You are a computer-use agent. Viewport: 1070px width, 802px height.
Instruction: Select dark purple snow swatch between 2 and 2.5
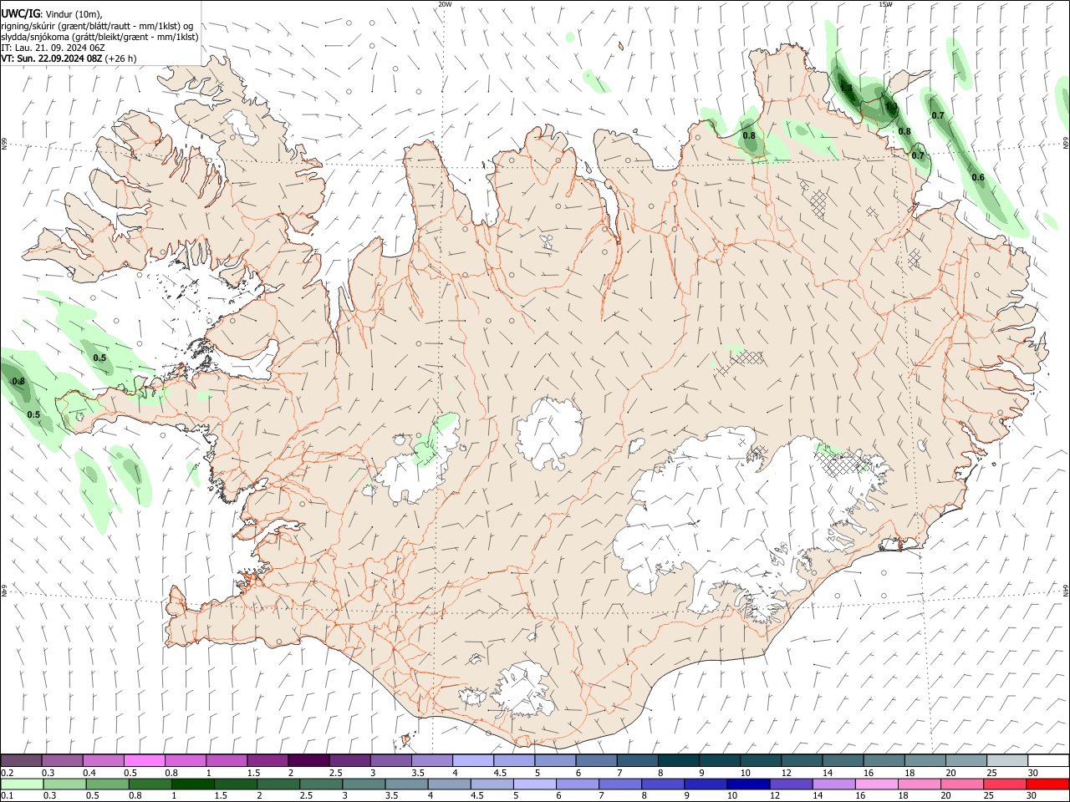click(x=308, y=761)
